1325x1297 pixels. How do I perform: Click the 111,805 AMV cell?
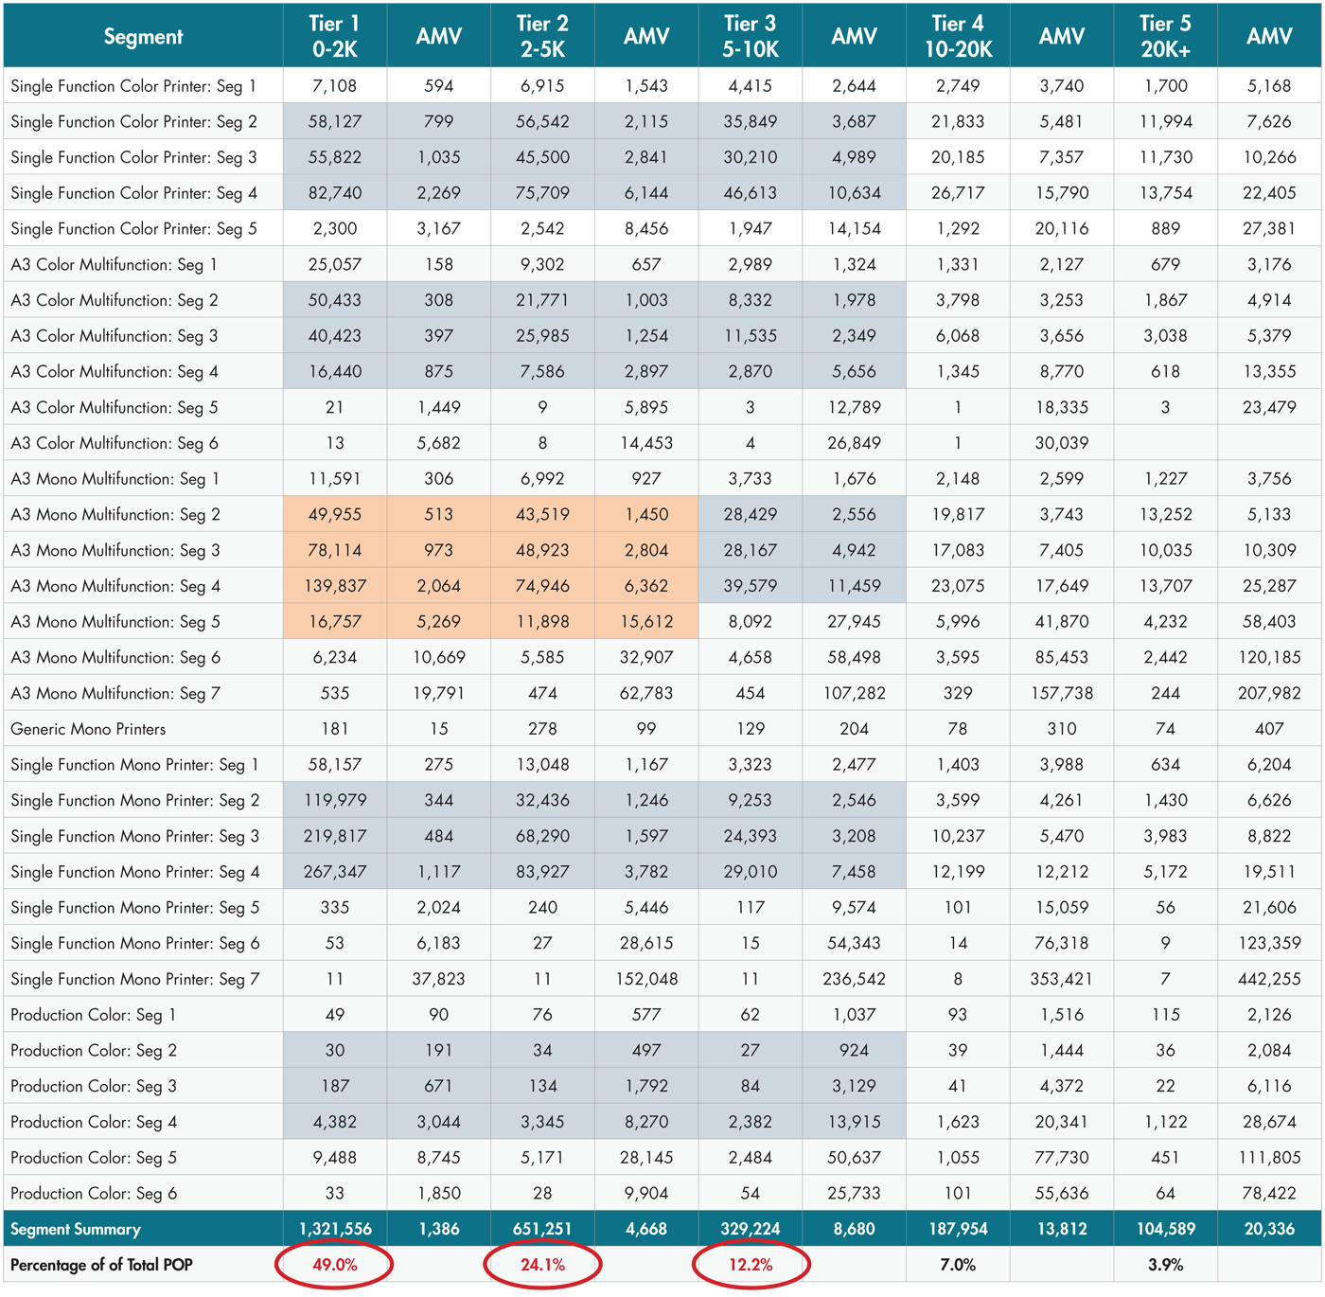pyautogui.click(x=1269, y=1158)
